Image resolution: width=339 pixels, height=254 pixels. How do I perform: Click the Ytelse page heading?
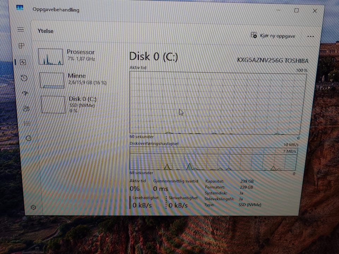click(x=46, y=31)
